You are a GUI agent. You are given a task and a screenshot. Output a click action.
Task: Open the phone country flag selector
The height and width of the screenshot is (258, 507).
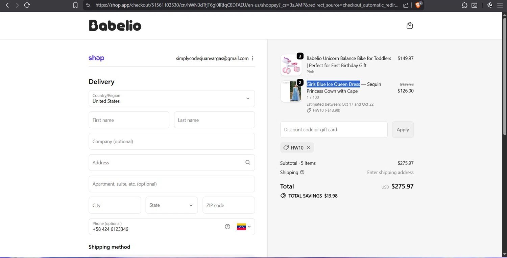coord(244,227)
